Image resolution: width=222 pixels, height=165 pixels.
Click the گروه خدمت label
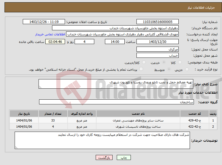pyautogui.click(x=208, y=102)
